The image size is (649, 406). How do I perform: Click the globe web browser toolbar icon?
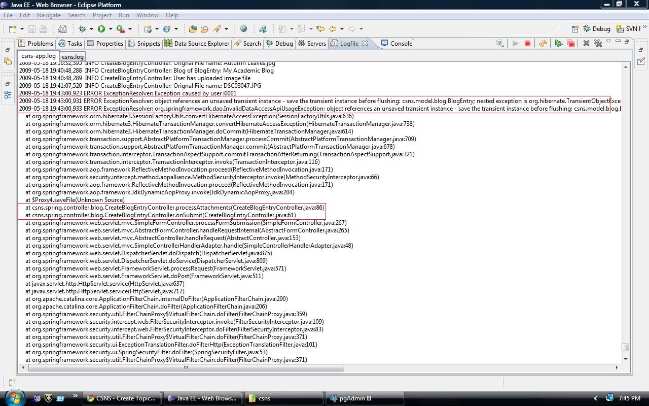click(243, 29)
